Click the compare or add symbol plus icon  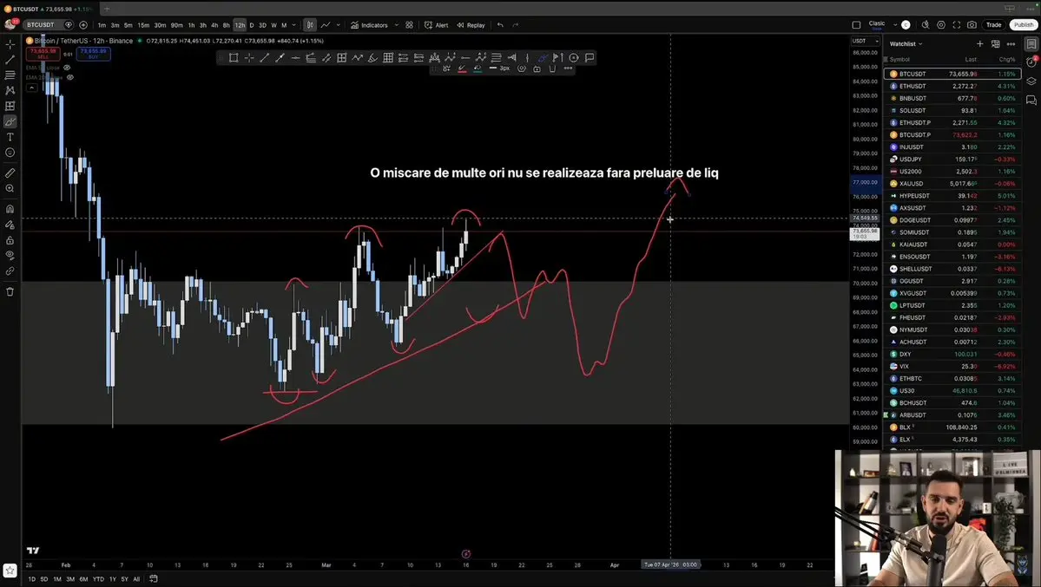click(83, 24)
